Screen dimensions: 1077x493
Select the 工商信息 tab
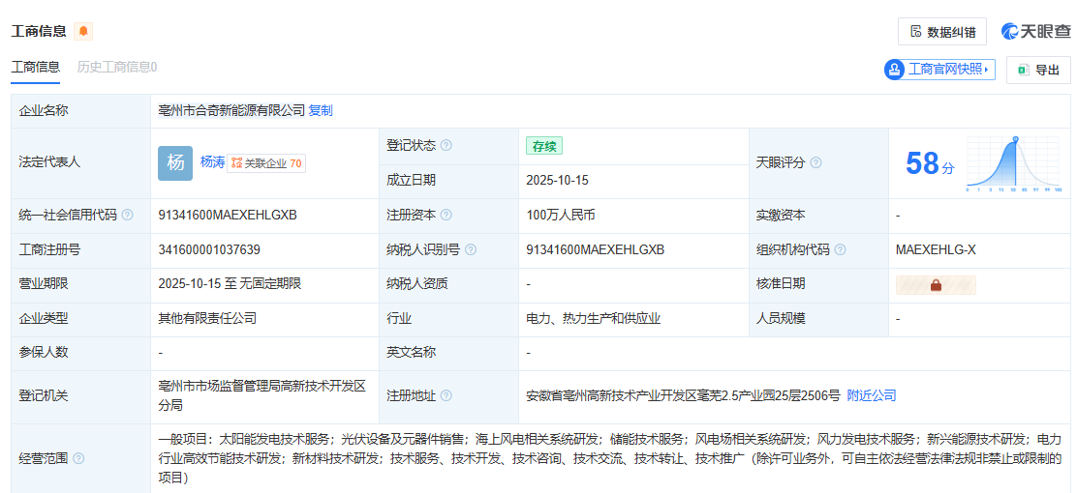coord(35,67)
